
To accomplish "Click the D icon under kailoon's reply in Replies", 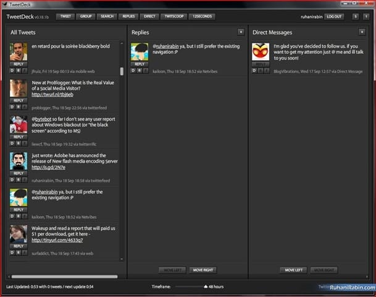I will tap(133, 71).
